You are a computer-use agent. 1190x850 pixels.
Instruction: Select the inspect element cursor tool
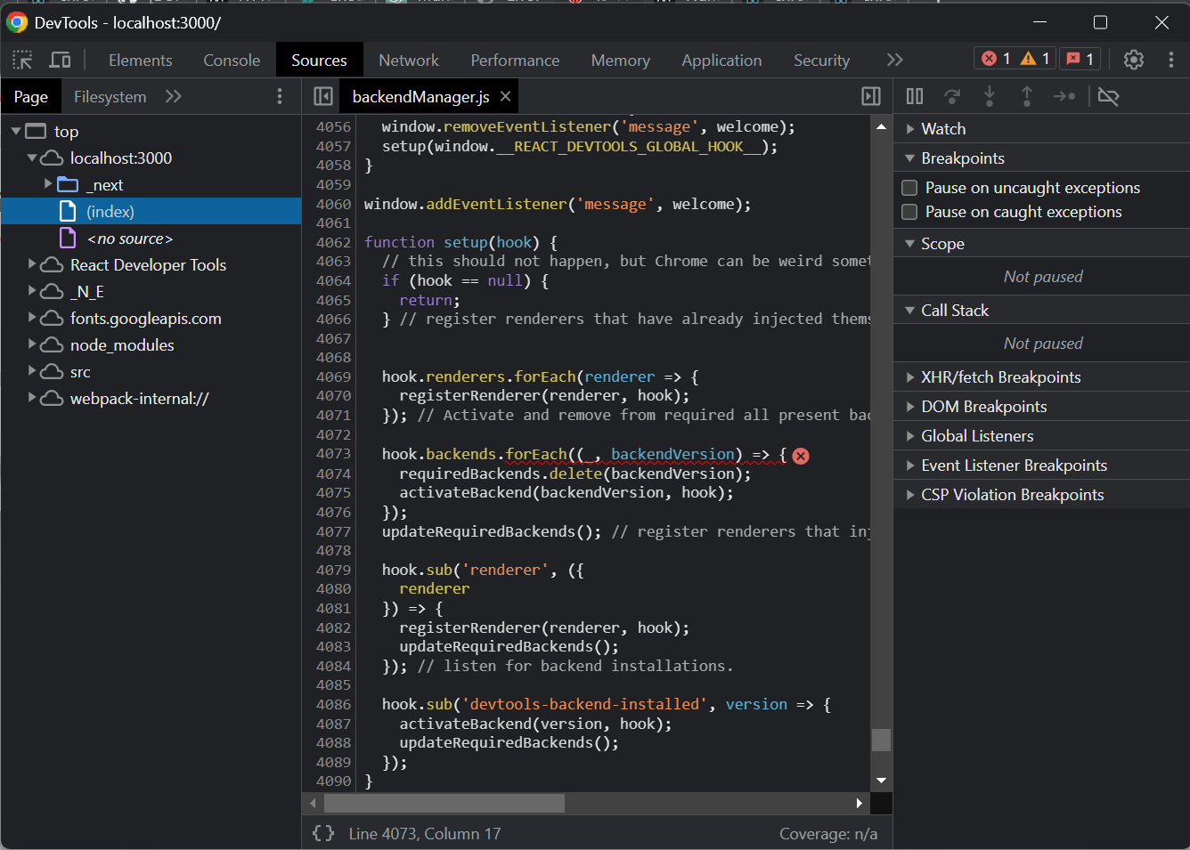22,59
